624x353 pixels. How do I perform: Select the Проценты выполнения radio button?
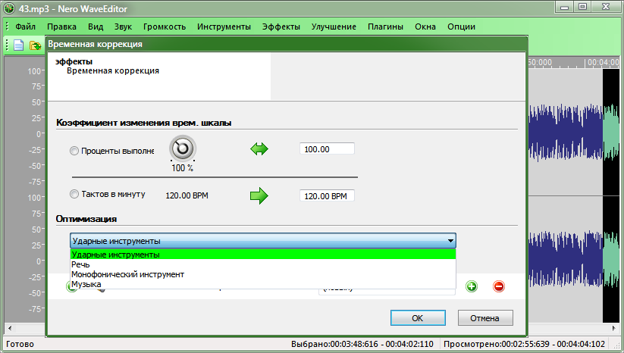pyautogui.click(x=74, y=151)
